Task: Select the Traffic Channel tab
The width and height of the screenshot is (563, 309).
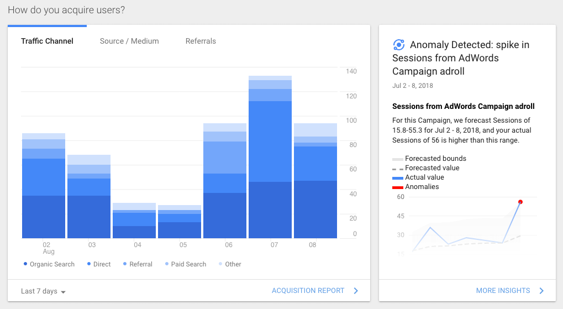Action: 47,41
